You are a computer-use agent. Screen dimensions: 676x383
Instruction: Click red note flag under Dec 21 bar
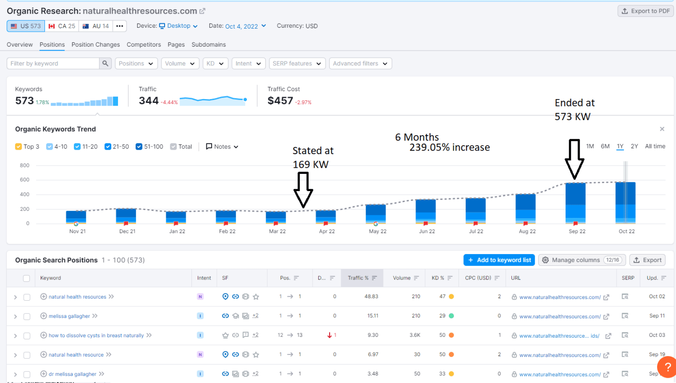pyautogui.click(x=126, y=224)
